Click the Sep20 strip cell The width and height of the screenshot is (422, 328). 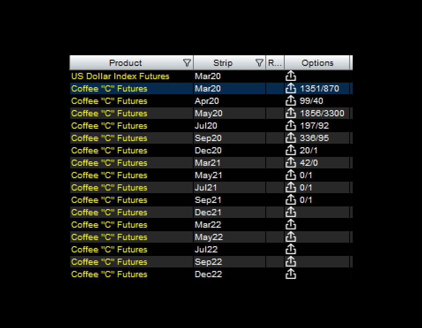click(229, 138)
